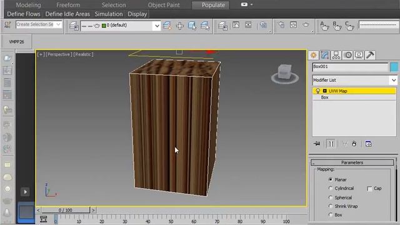
Task: Click the cone icon at bottom of left bar
Action: click(7, 212)
